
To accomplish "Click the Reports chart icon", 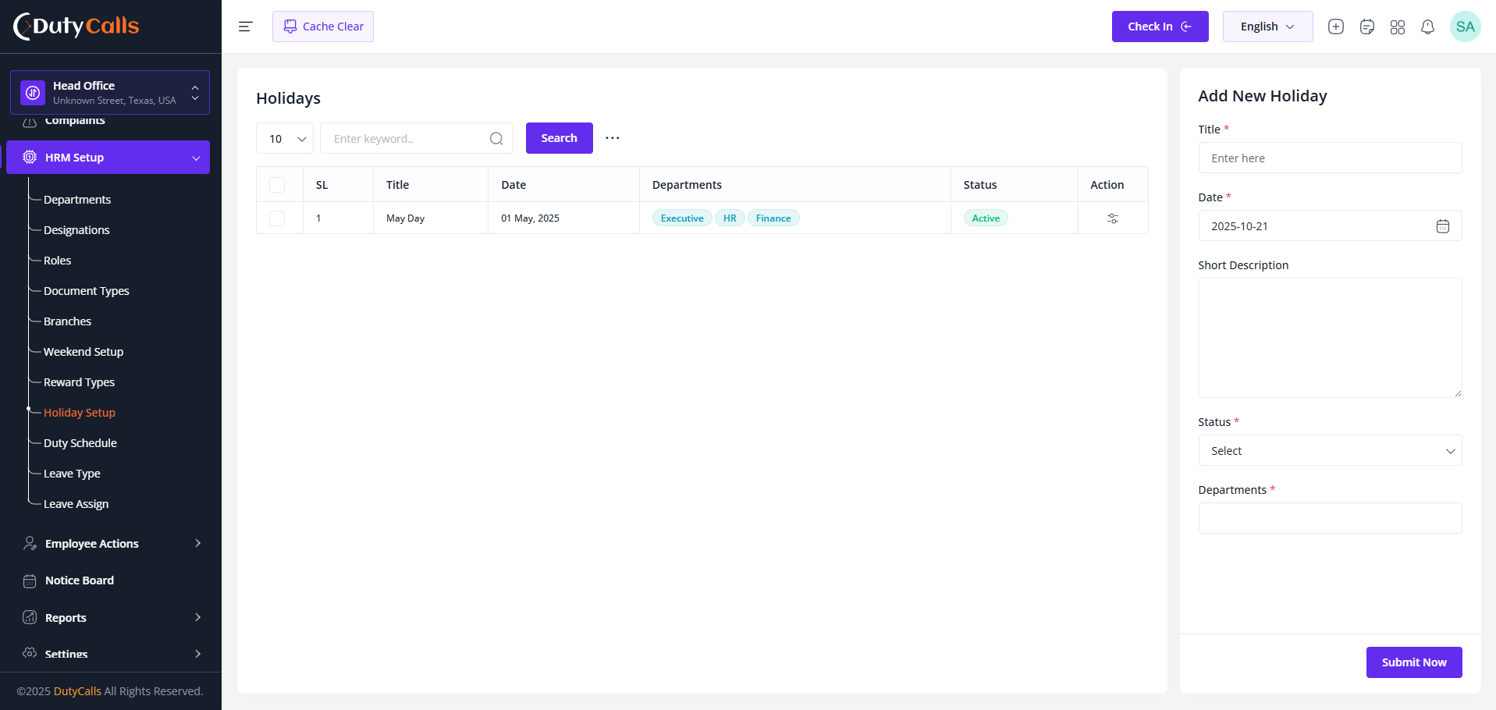I will point(30,617).
